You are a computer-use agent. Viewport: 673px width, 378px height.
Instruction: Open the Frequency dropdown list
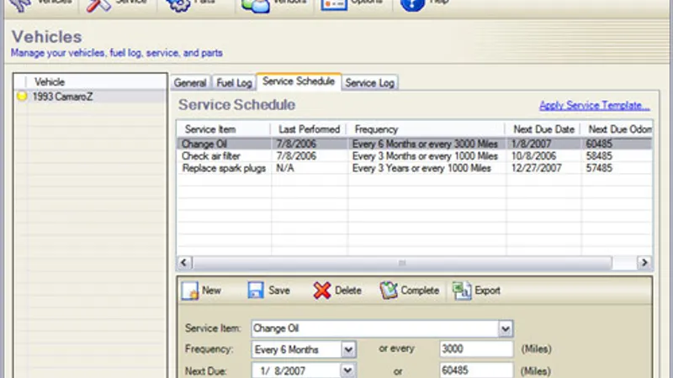[x=348, y=349]
